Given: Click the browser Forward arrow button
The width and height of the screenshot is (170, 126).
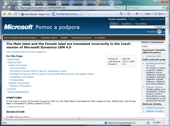Looking at the screenshot, I should point(9,8).
